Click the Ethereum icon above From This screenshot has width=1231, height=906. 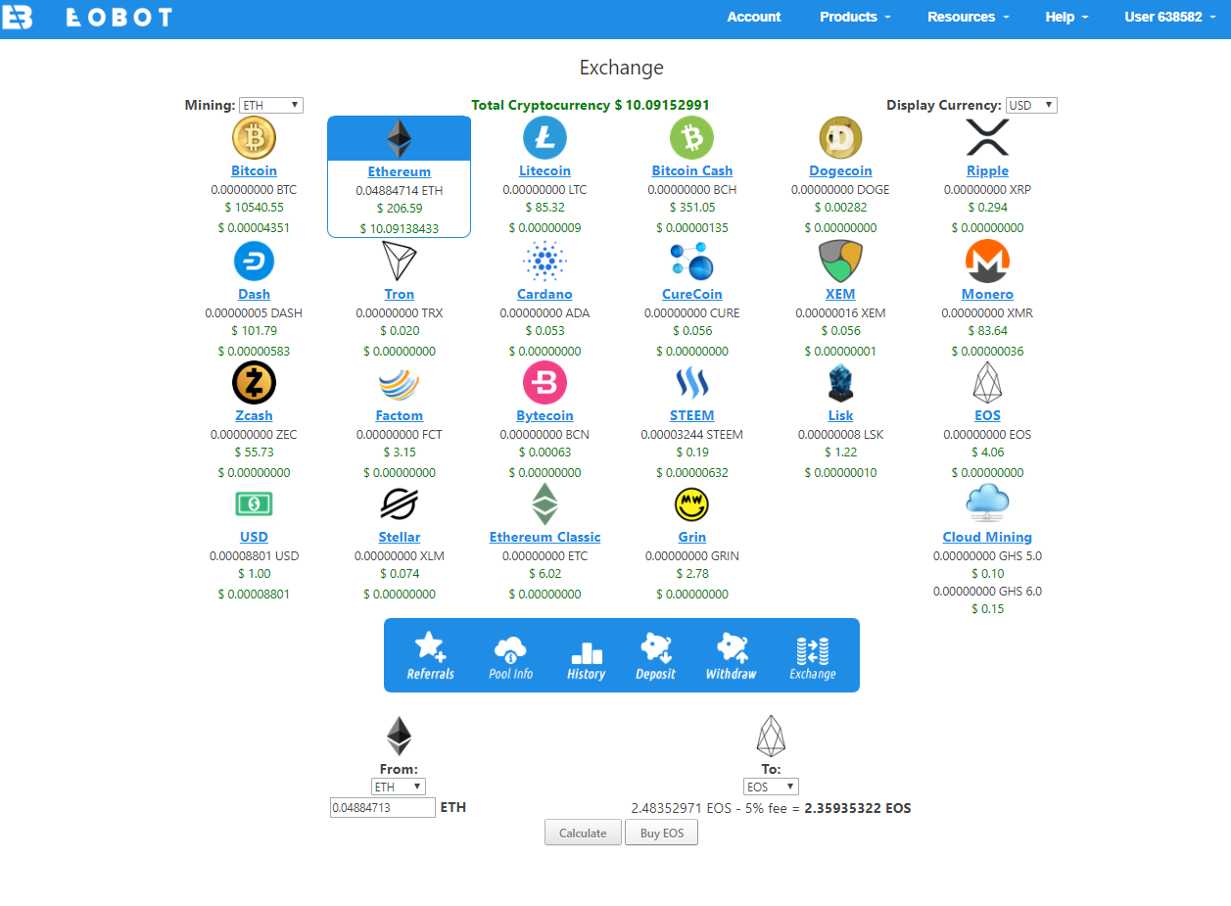[x=399, y=737]
